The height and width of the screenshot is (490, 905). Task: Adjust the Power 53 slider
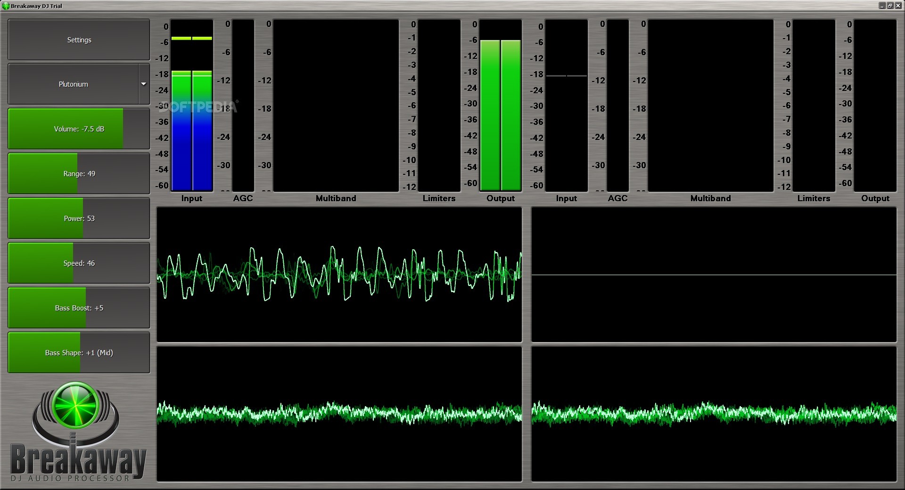pyautogui.click(x=79, y=219)
